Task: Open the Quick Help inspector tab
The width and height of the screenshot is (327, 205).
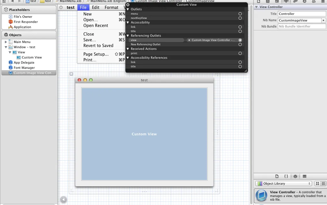Action: tap(267, 1)
